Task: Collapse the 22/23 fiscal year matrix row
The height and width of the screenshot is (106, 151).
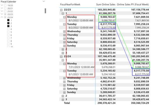Action: click(61, 9)
